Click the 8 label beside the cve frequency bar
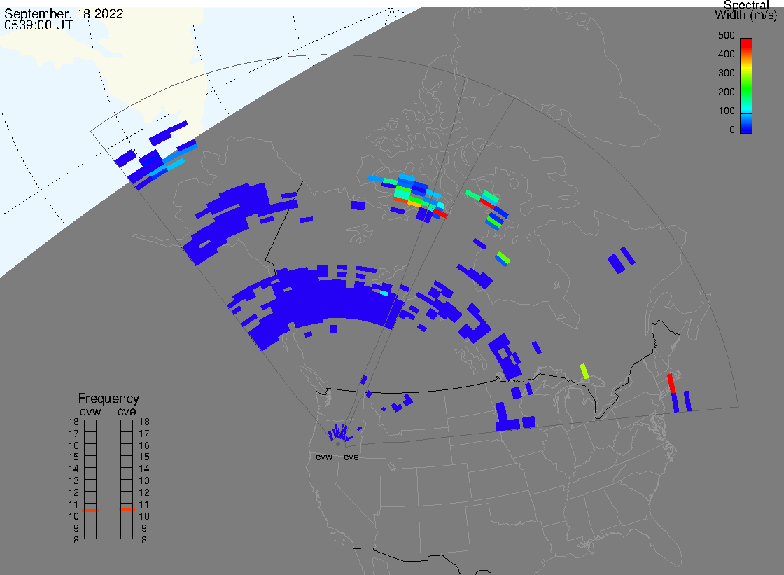Image resolution: width=784 pixels, height=575 pixels. [x=144, y=541]
